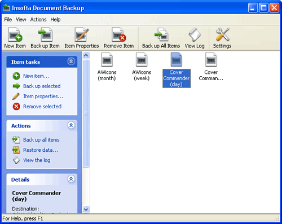Open the View menu

(21, 19)
